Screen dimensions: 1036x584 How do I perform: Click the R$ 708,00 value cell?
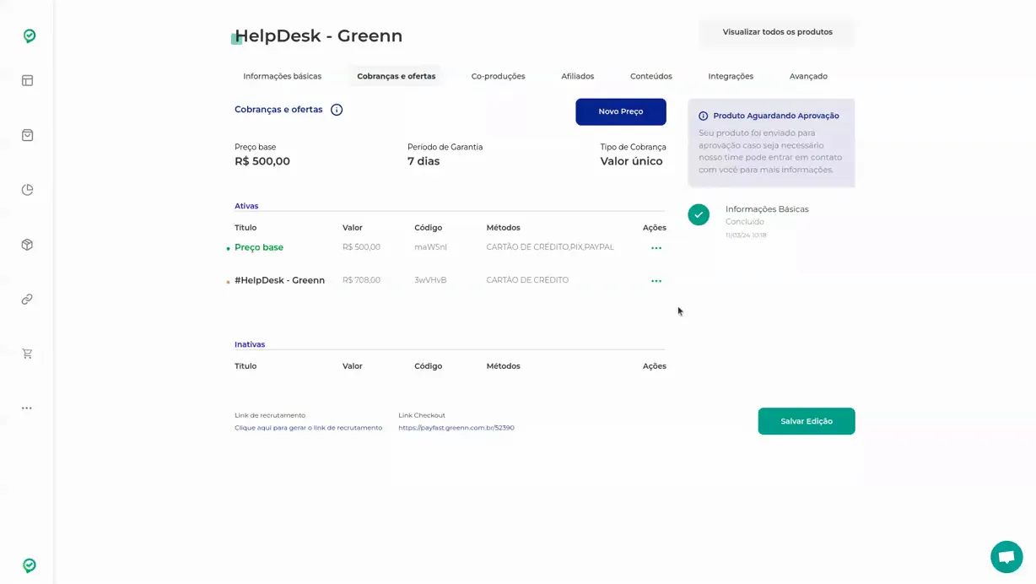361,280
